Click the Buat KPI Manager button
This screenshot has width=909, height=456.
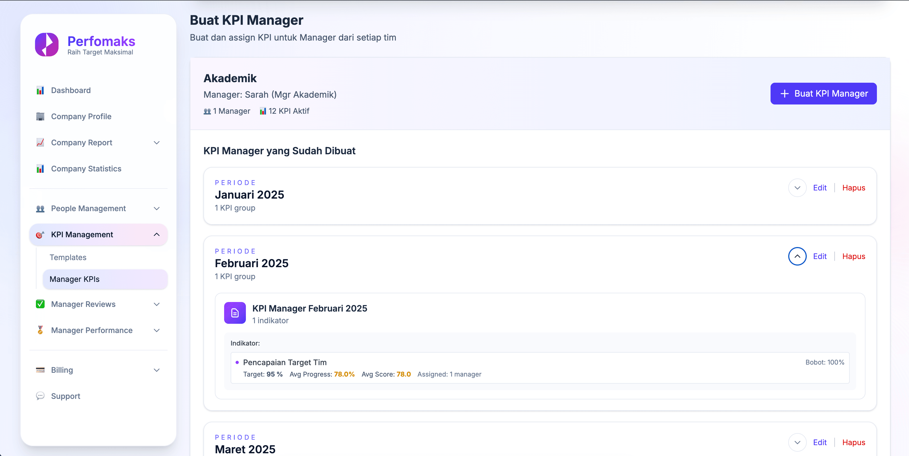click(823, 94)
